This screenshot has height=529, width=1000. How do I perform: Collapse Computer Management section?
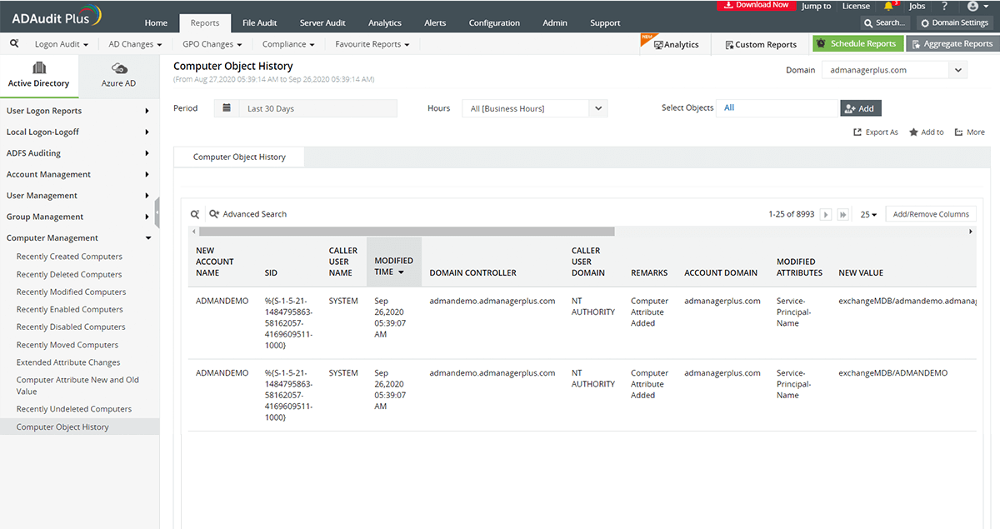pyautogui.click(x=148, y=238)
